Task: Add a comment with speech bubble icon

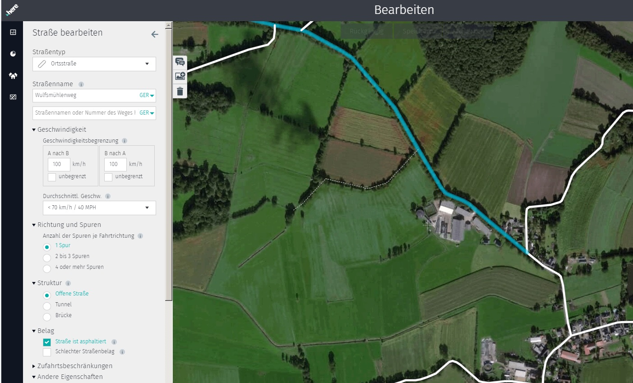Action: click(x=180, y=62)
